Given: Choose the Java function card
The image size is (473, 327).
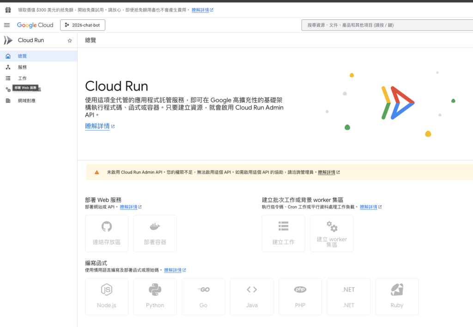Looking at the screenshot, I should click(252, 297).
